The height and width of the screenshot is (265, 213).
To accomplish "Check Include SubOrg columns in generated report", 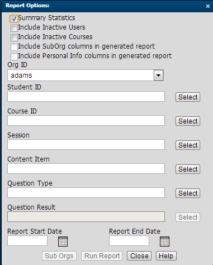I will (14, 47).
